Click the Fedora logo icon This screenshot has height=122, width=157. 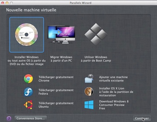(28, 92)
